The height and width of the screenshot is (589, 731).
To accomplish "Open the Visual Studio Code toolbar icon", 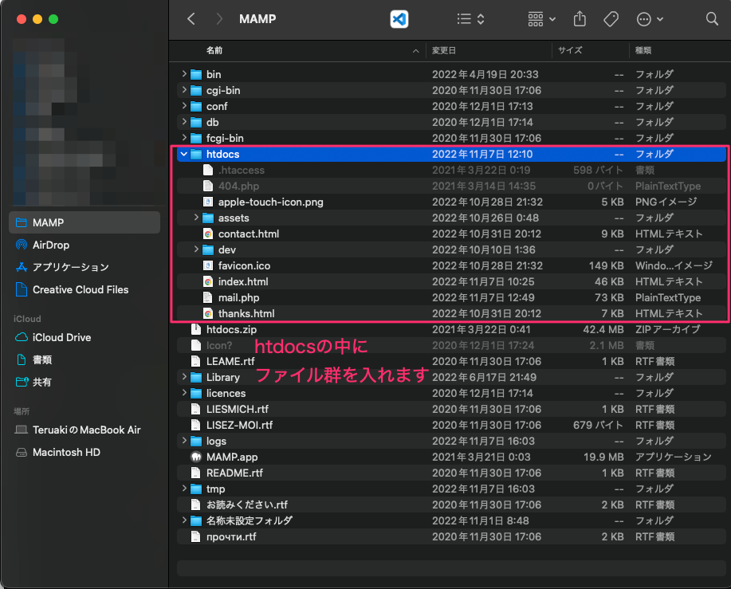I will (x=399, y=19).
